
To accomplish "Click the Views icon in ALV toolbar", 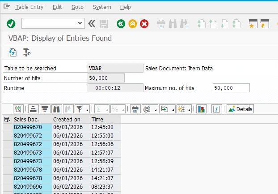I will click(147, 109).
